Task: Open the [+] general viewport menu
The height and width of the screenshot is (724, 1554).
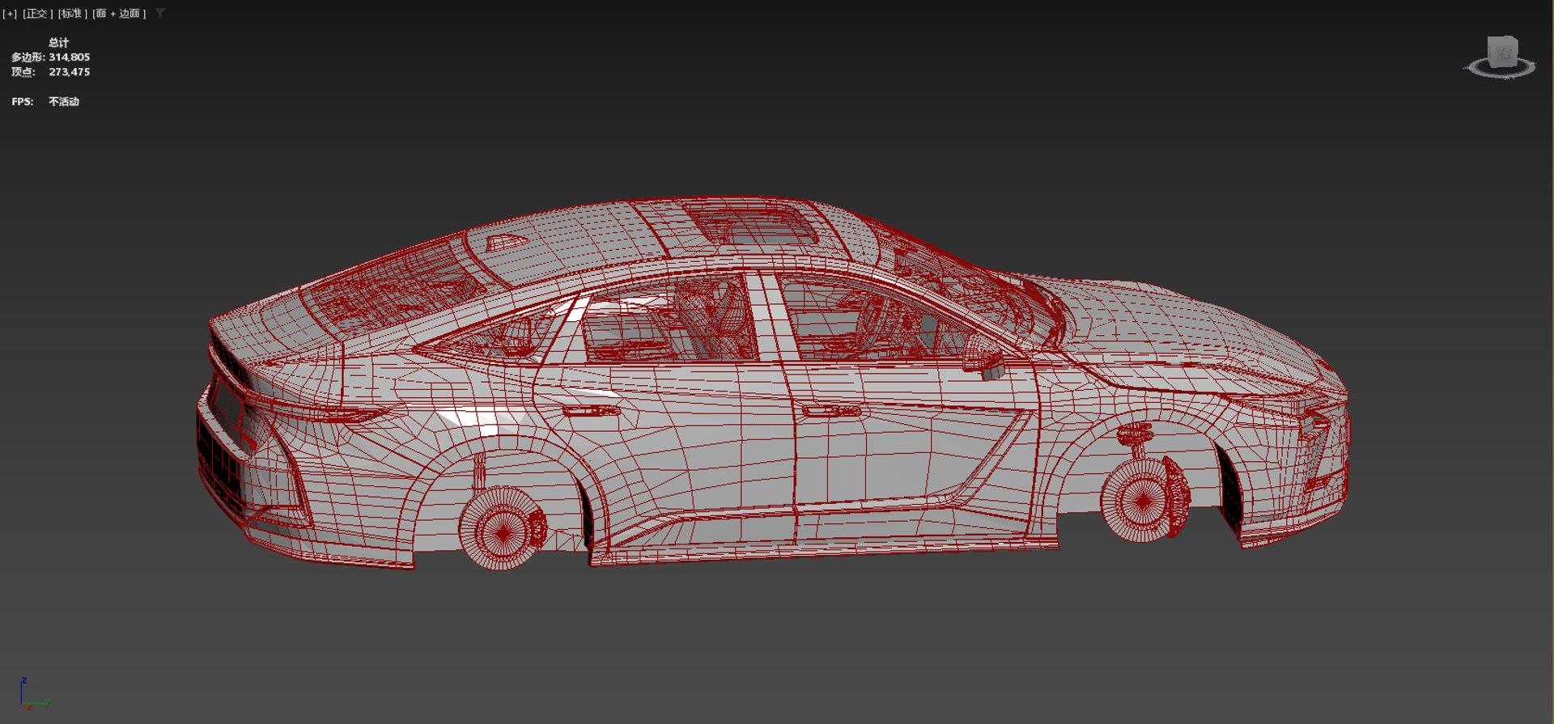Action: coord(10,14)
